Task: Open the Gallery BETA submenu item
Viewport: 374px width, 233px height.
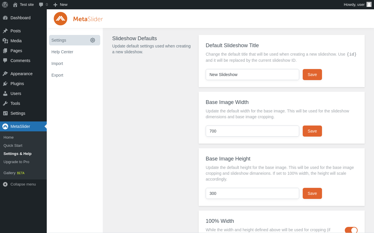Action: 14,173
